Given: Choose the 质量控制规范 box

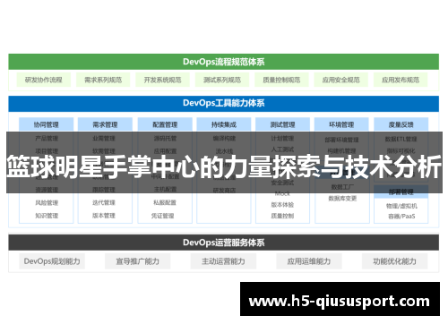Looking at the screenshot, I should [281, 80].
